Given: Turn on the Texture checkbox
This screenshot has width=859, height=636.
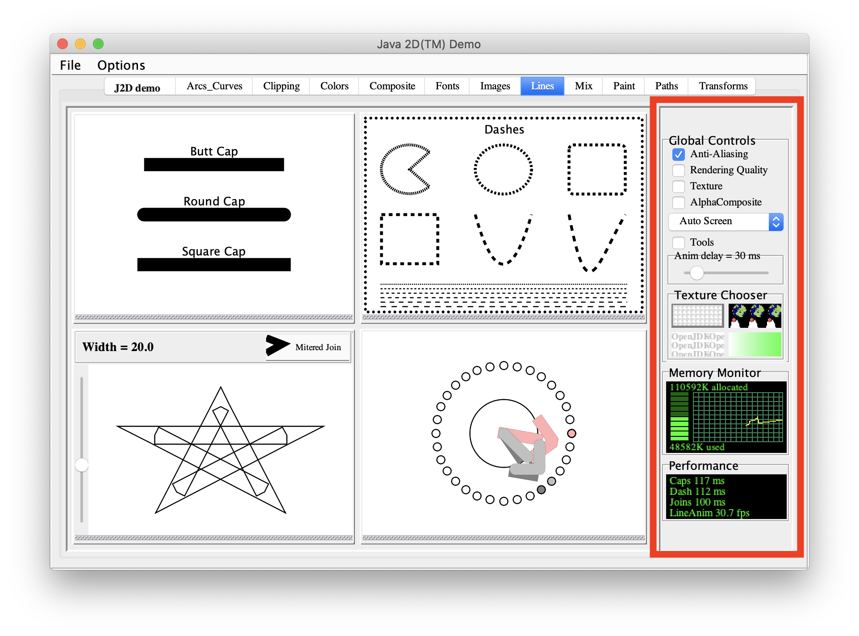Looking at the screenshot, I should point(678,186).
